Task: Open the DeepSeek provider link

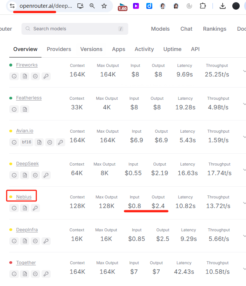Action: click(27, 164)
